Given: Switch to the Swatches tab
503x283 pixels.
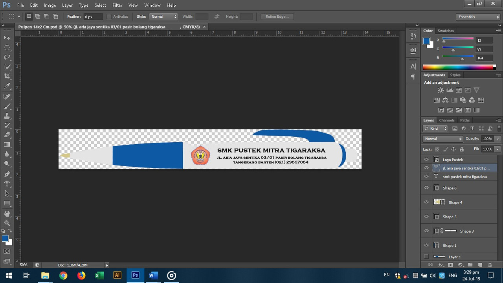Looking at the screenshot, I should pos(446,31).
